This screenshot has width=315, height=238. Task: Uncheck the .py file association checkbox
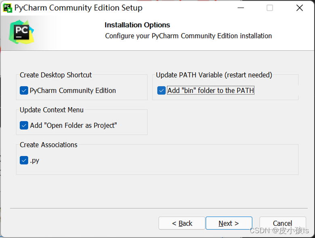(24, 160)
